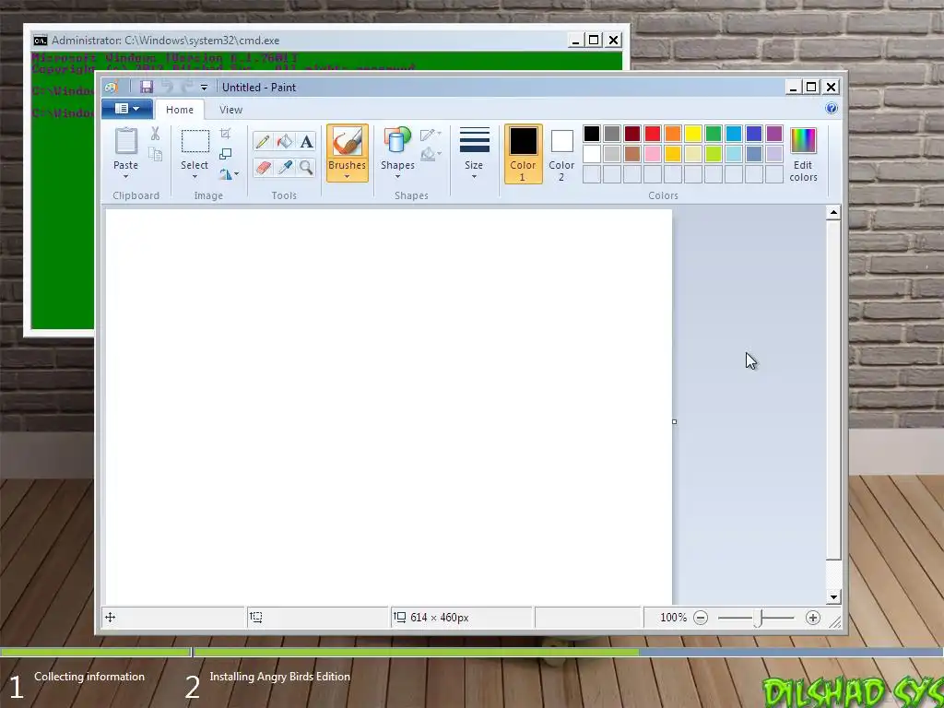The width and height of the screenshot is (944, 708).
Task: Select the Color picker eyedropper tool
Action: [x=284, y=167]
